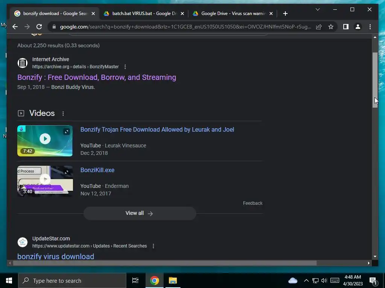Image resolution: width=385 pixels, height=288 pixels.
Task: Click UpdateStar Recent Searches URL breadcrumb
Action: [89, 246]
